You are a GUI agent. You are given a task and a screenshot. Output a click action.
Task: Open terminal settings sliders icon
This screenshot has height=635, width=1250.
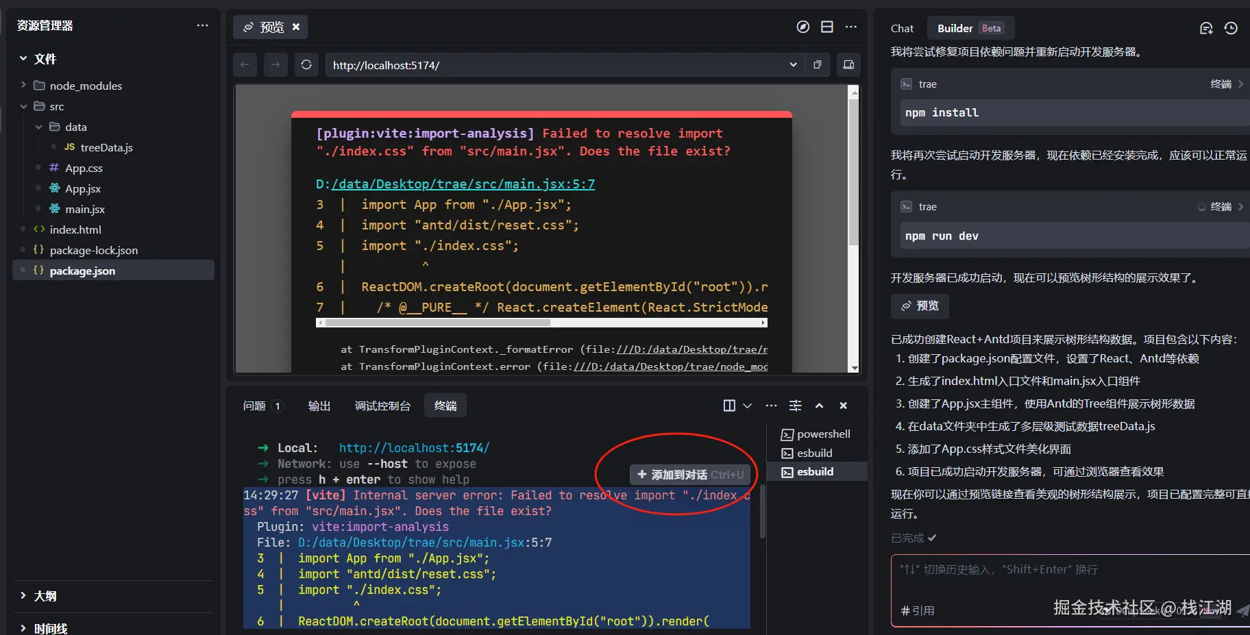795,406
